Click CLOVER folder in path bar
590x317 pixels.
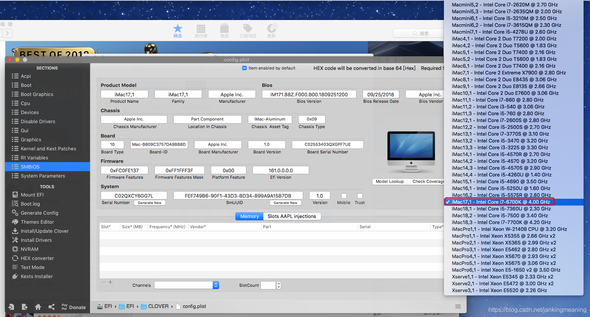155,306
